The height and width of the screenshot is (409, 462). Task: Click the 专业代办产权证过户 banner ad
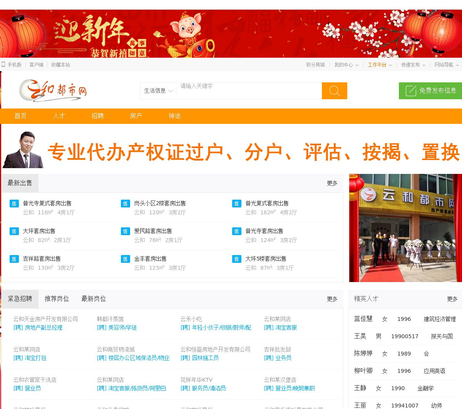pos(231,149)
